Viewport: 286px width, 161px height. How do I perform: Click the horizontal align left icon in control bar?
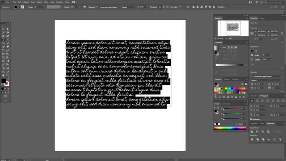click(x=193, y=7)
